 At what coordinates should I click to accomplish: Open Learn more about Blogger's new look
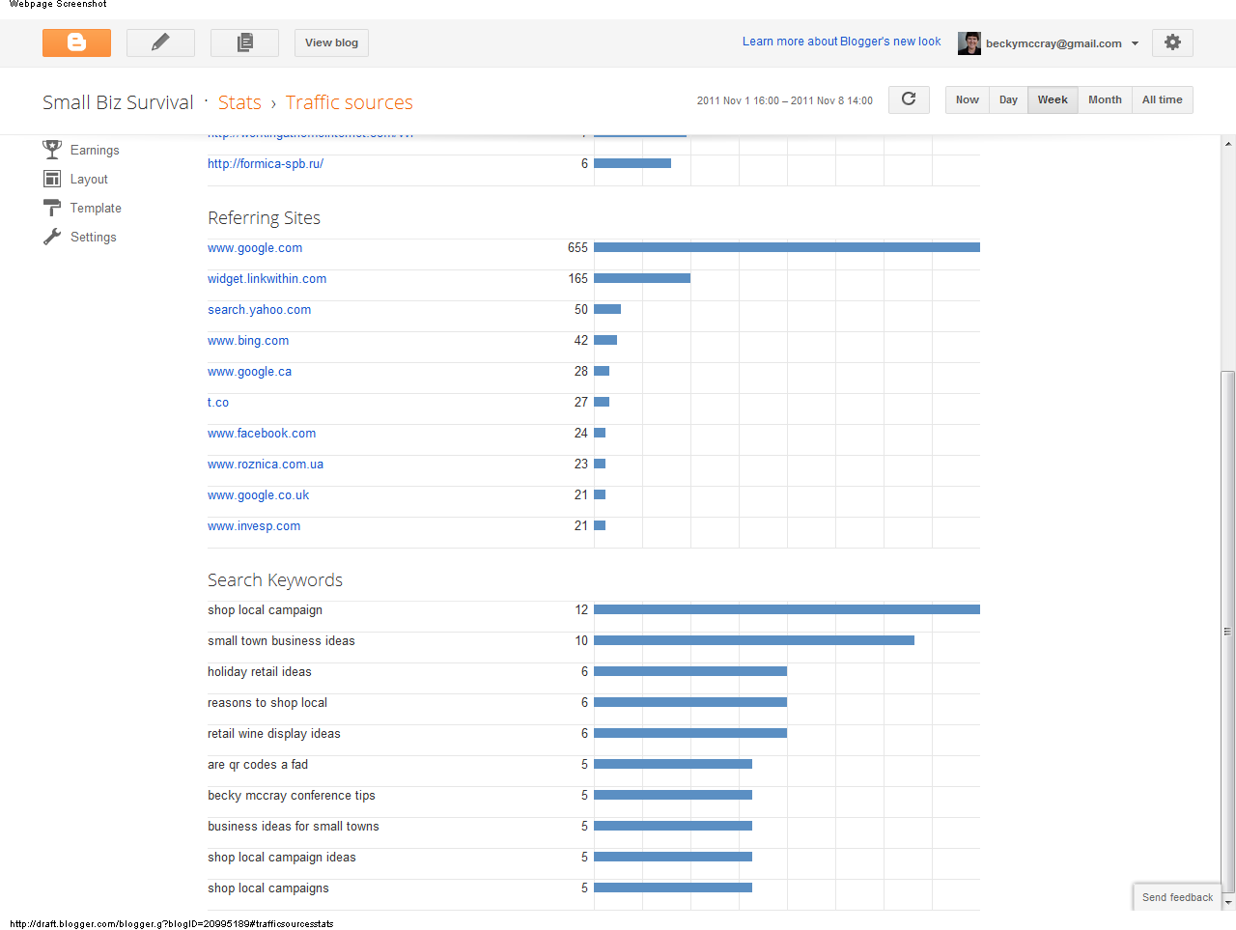841,42
